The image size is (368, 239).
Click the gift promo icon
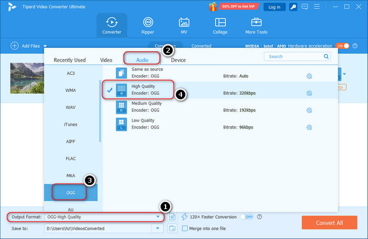213,6
